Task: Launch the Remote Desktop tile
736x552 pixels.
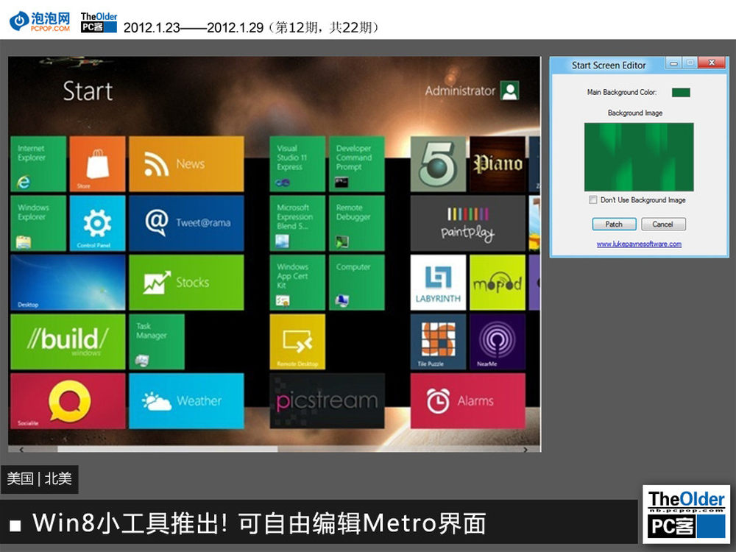Action: 297,342
